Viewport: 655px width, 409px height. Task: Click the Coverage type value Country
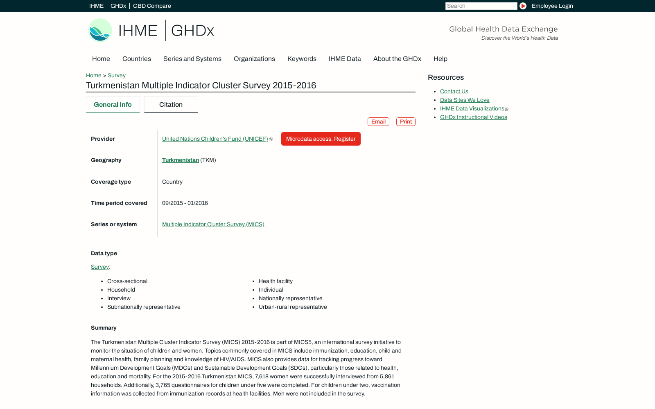pos(172,182)
